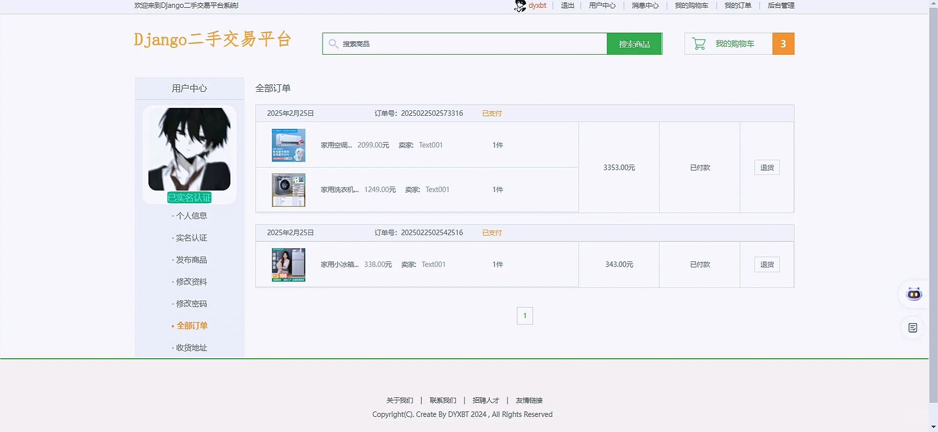Viewport: 938px width, 432px height.
Task: Focus the 搜索商品 search input
Action: (464, 44)
